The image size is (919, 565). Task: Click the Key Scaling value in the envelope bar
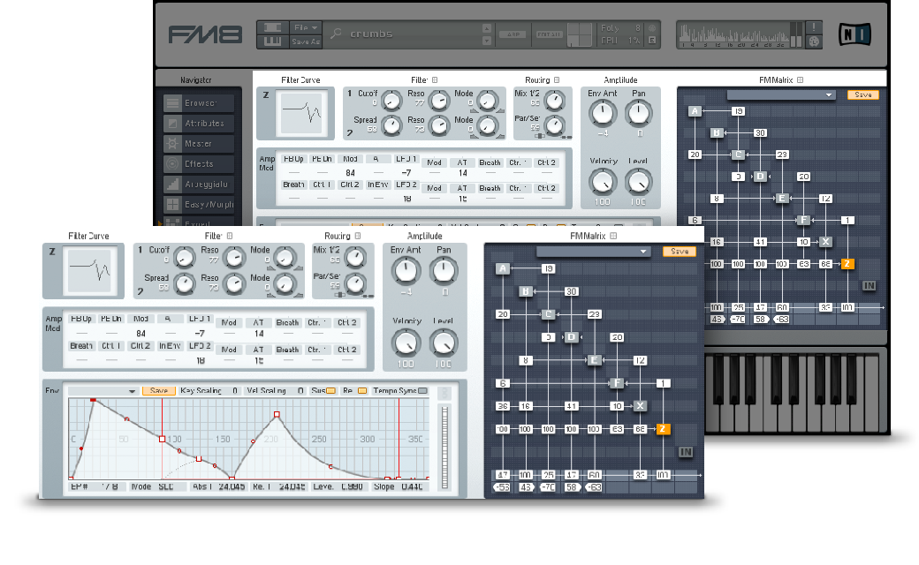click(x=234, y=390)
